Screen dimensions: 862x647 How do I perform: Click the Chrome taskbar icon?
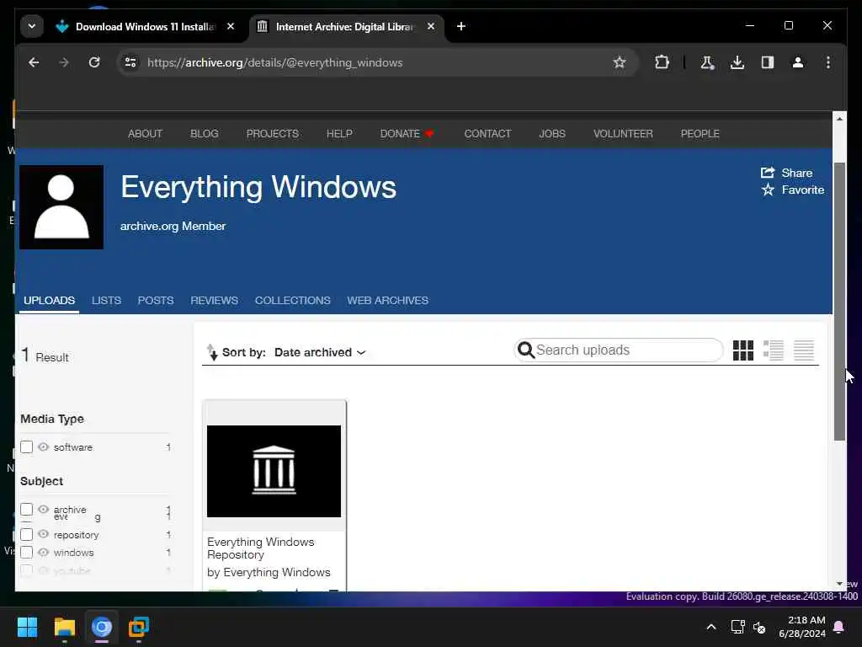click(x=102, y=627)
